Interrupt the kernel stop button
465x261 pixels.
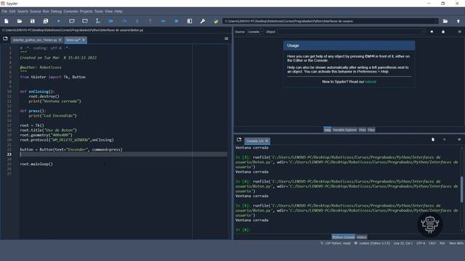point(444,139)
